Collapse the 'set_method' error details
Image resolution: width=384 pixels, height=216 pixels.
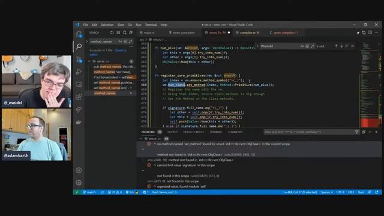click(x=143, y=149)
